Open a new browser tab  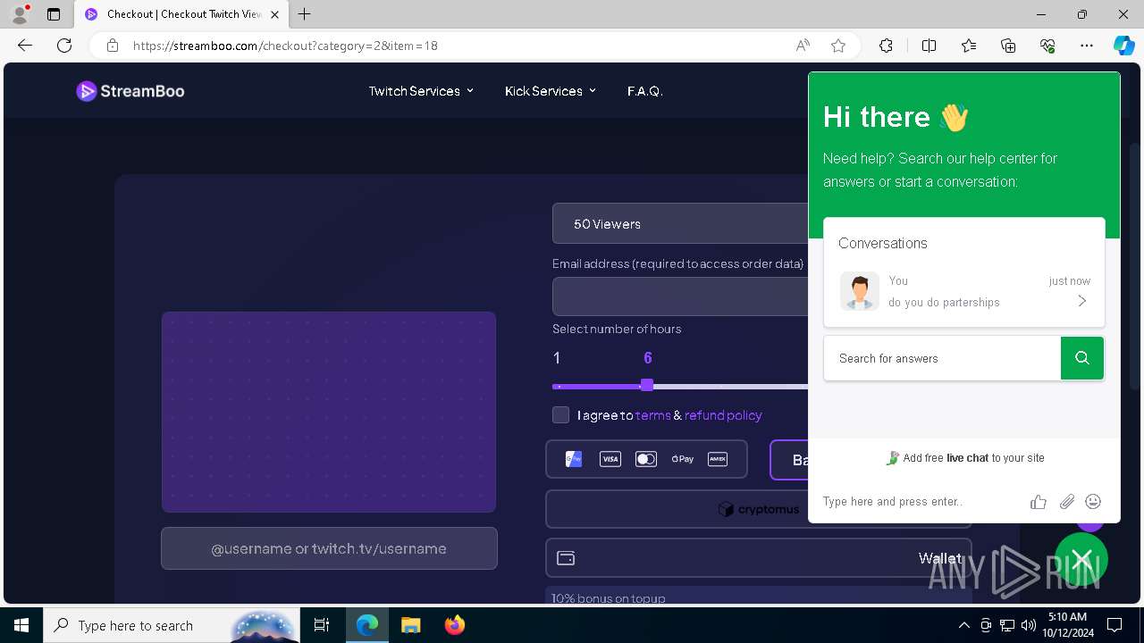click(x=305, y=14)
